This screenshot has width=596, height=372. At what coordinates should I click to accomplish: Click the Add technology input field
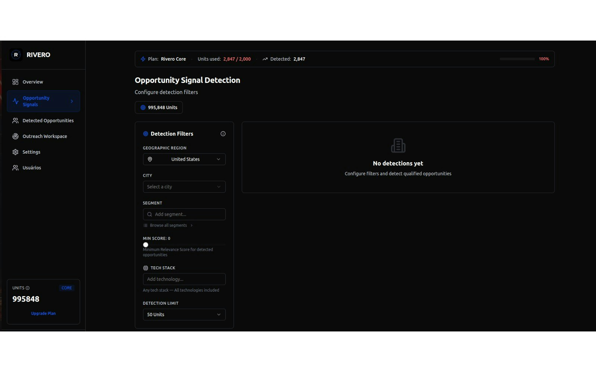[184, 279]
